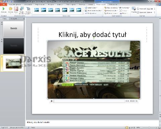Open the Ramka plakatu poster frame menu

point(22,10)
